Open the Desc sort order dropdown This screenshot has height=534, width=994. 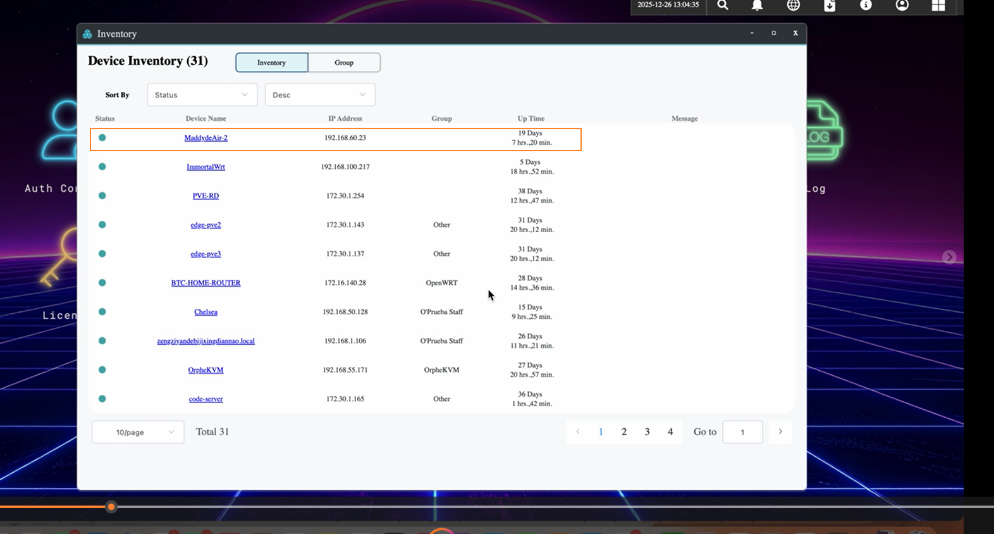point(319,95)
